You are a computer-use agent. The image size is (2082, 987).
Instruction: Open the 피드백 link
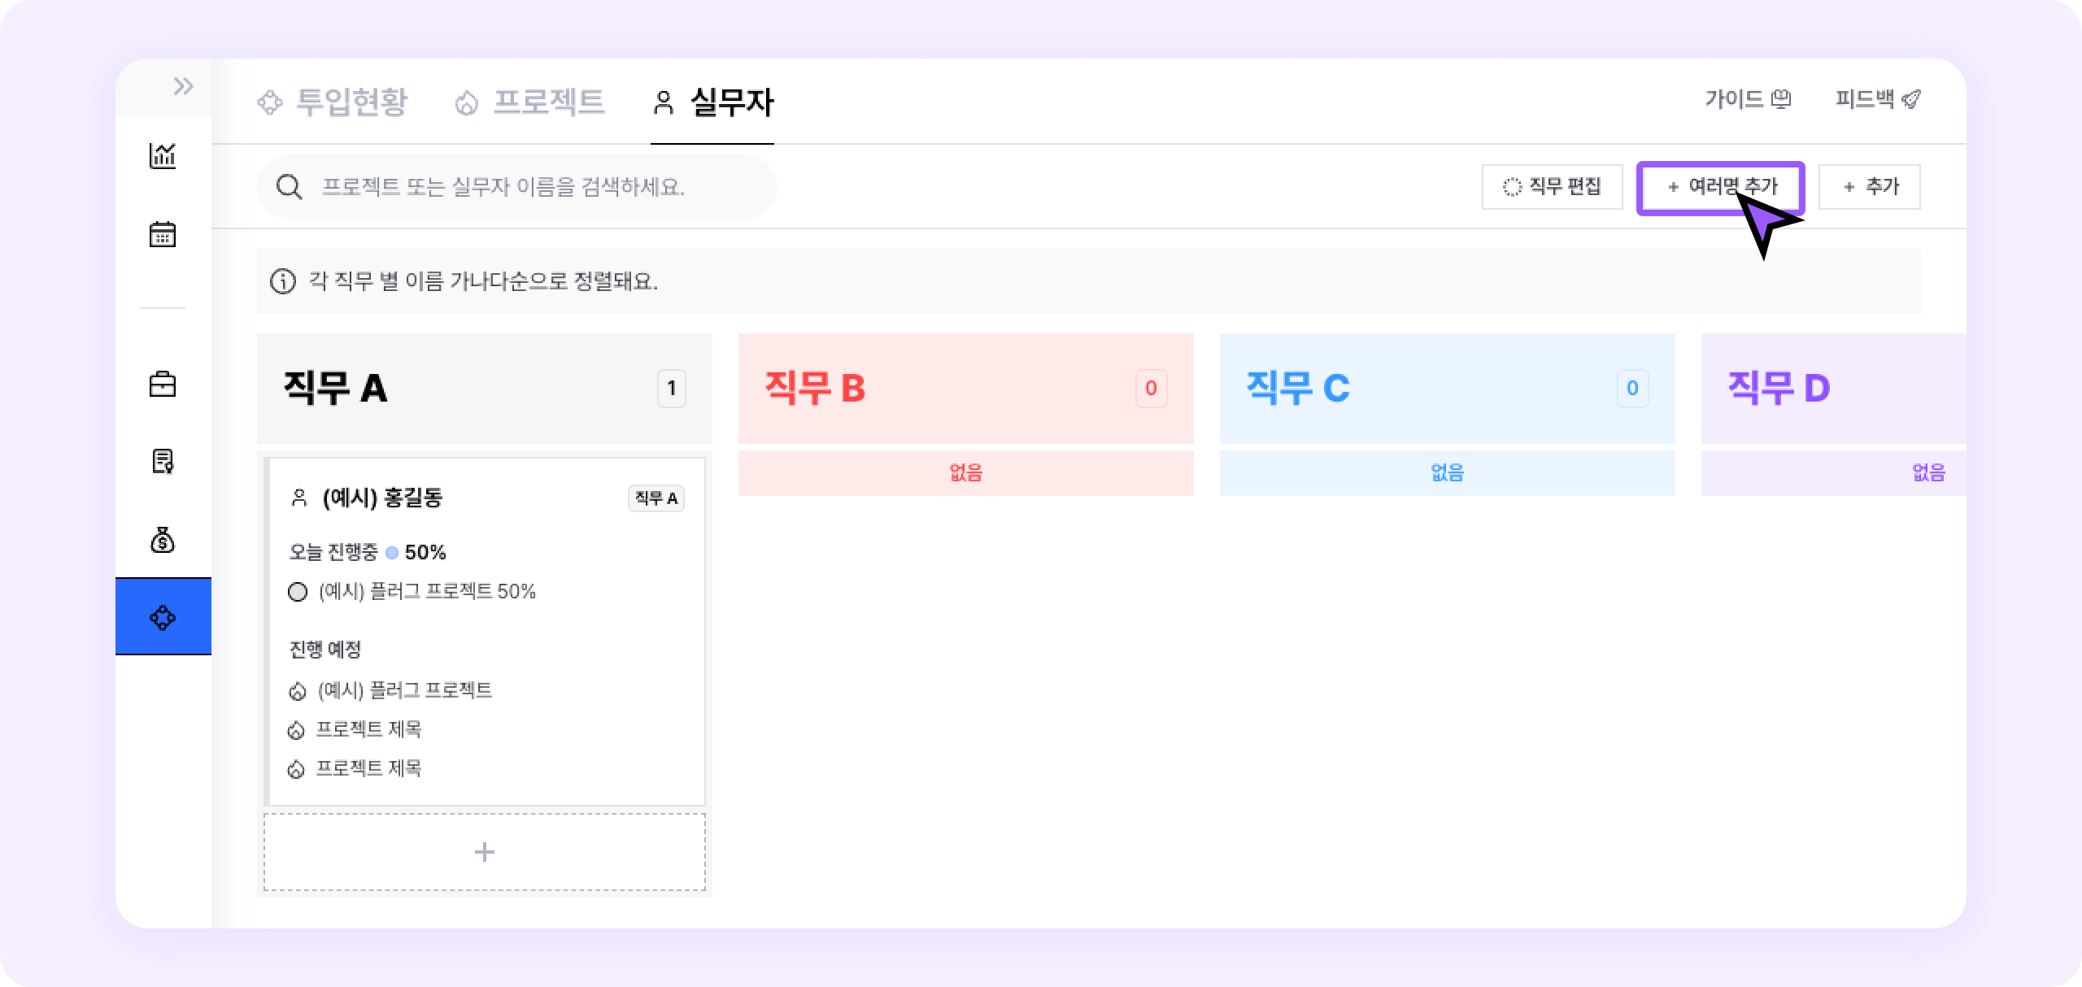coord(1877,99)
